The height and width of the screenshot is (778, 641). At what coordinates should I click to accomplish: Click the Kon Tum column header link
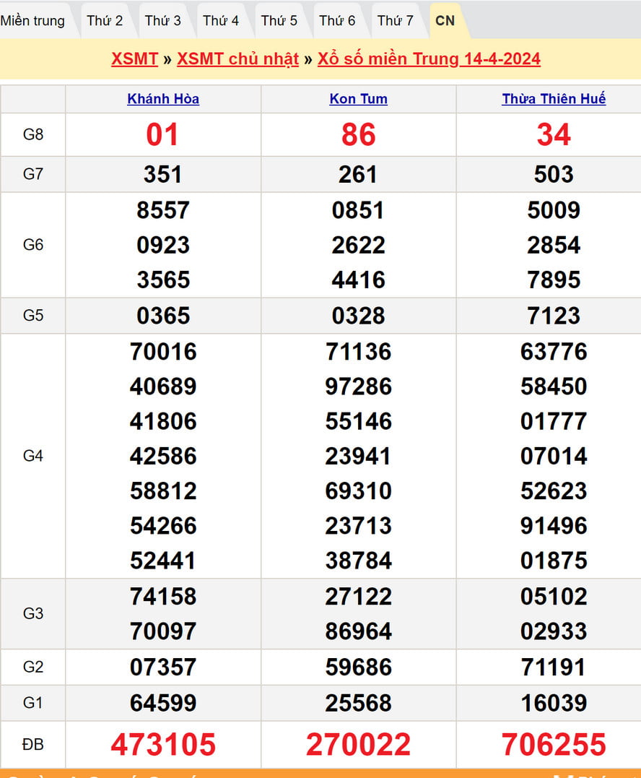click(358, 99)
